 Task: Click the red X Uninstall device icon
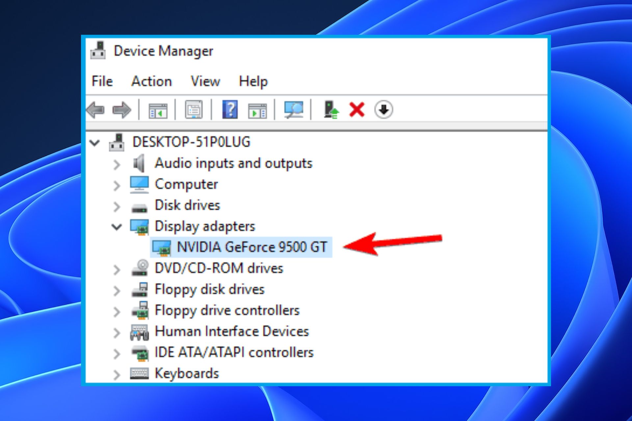point(357,110)
